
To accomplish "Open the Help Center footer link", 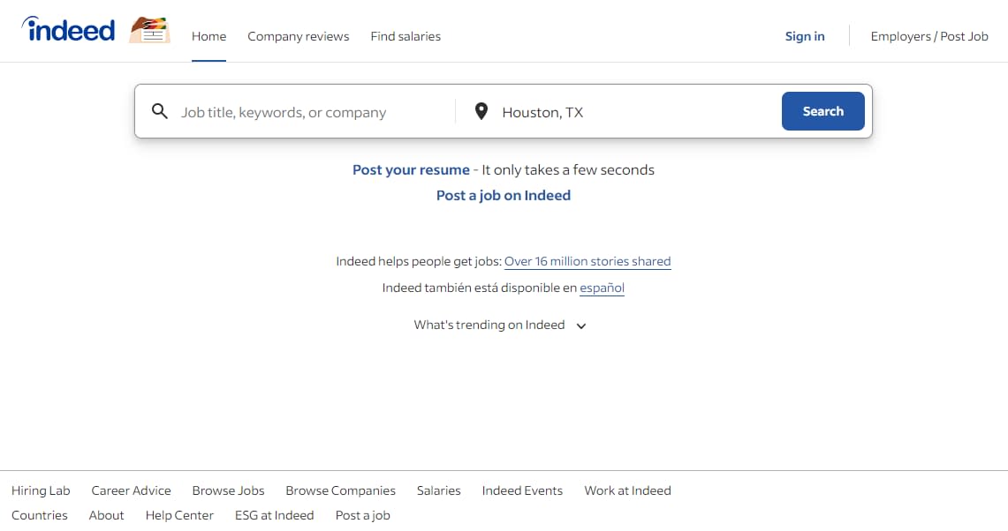I will [x=179, y=515].
